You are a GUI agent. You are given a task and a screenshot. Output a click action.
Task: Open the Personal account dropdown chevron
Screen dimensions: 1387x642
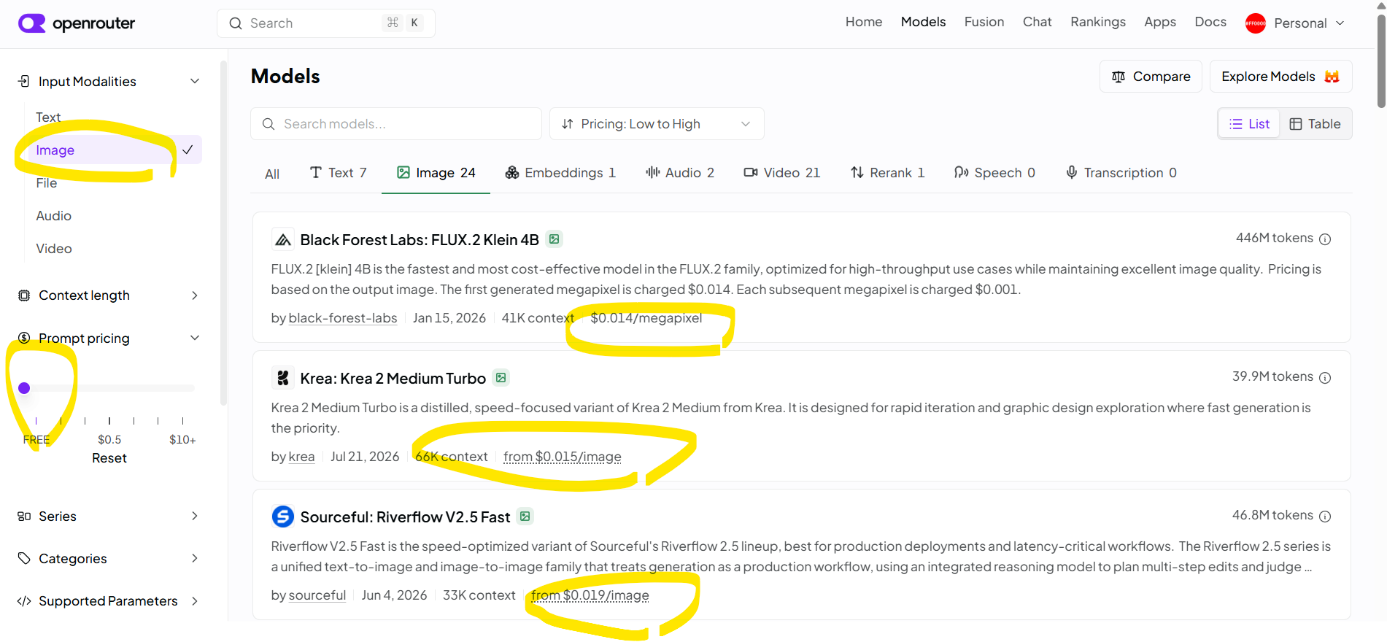(x=1340, y=23)
